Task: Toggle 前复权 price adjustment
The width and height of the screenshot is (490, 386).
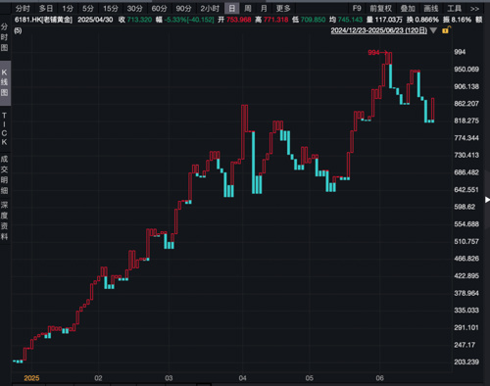Action: (380, 9)
